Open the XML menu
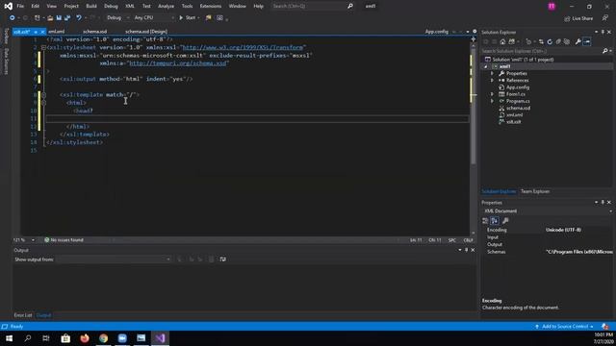This screenshot has height=346, width=616. tap(130, 7)
